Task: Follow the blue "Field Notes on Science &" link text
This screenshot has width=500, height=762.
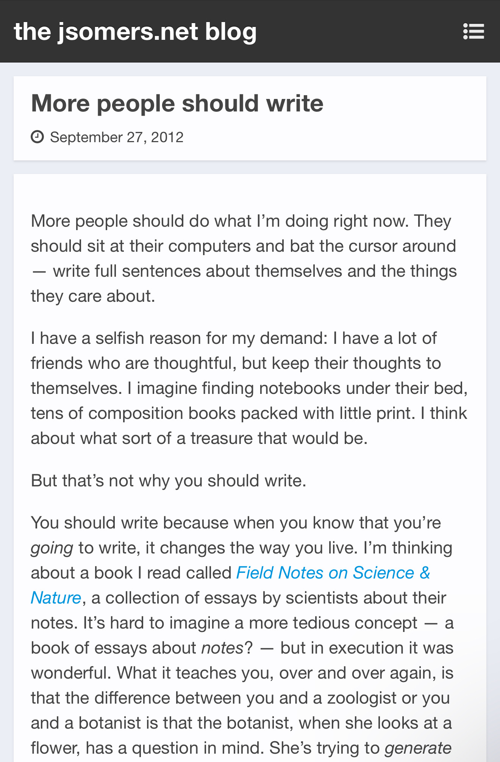Action: point(333,573)
